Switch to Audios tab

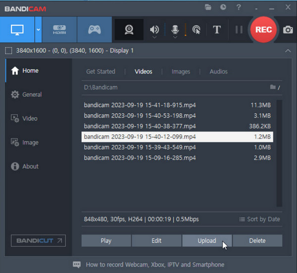pos(219,72)
